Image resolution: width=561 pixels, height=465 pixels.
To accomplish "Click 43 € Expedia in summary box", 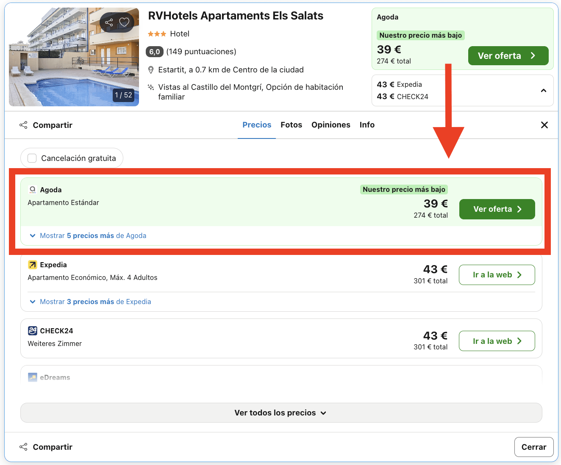I will pos(400,84).
